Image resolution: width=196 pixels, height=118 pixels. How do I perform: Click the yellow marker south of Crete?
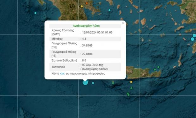pyautogui.click(x=131, y=82)
